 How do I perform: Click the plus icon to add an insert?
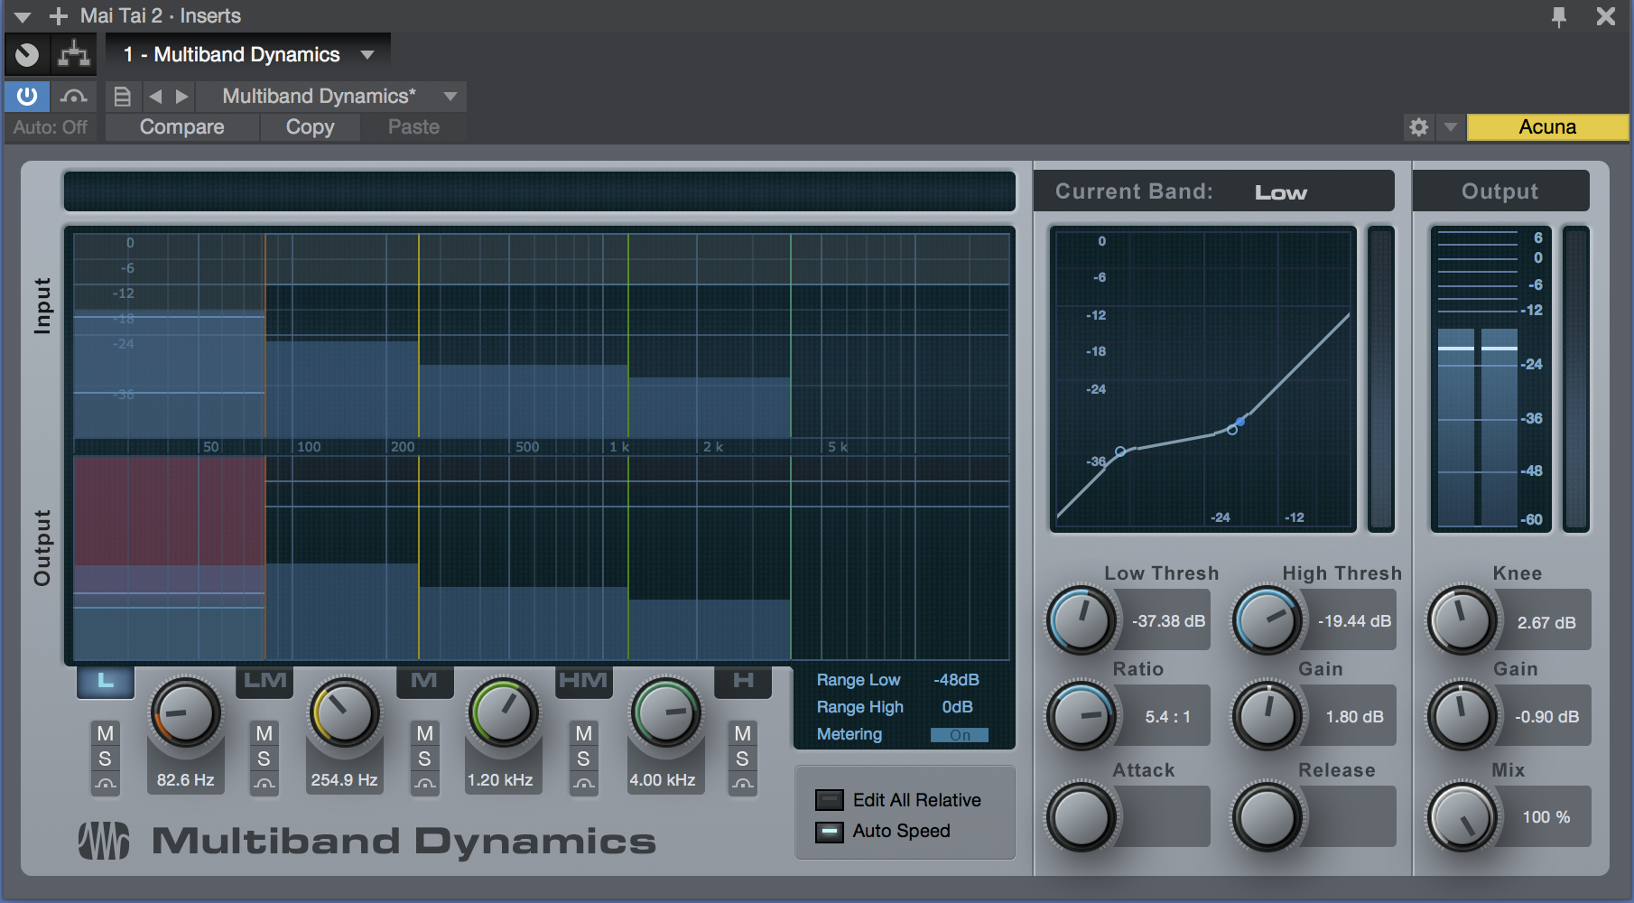(x=59, y=16)
